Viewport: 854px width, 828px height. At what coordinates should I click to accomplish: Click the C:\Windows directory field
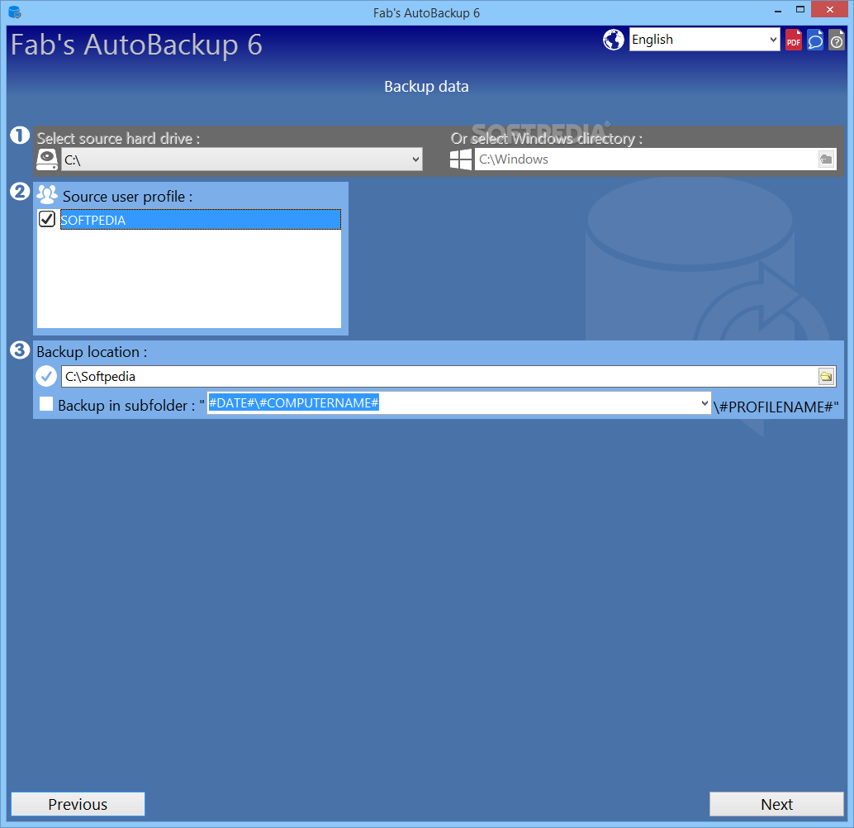[646, 159]
